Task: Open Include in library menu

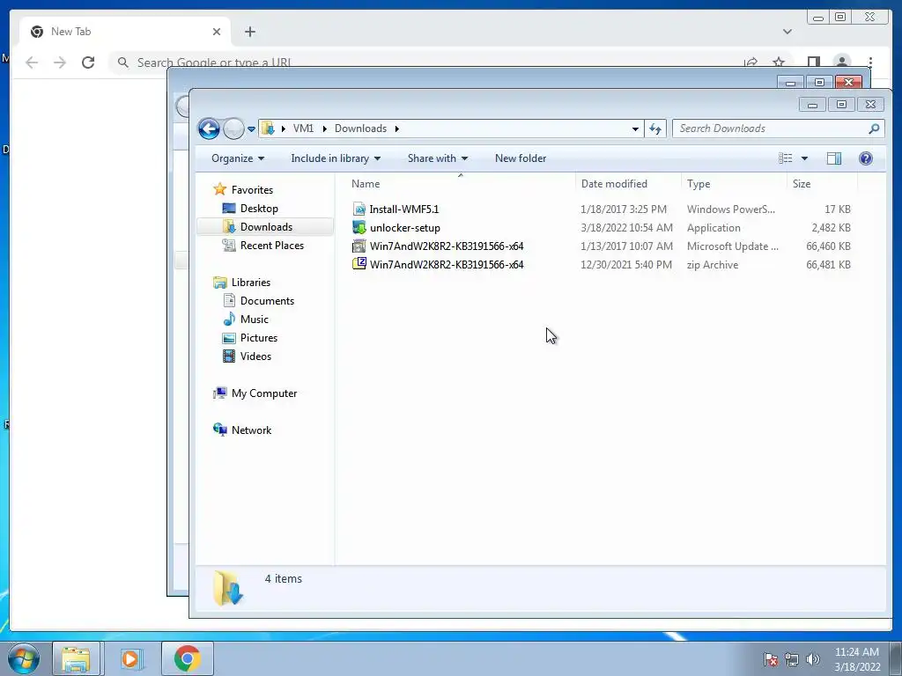Action: (x=336, y=158)
